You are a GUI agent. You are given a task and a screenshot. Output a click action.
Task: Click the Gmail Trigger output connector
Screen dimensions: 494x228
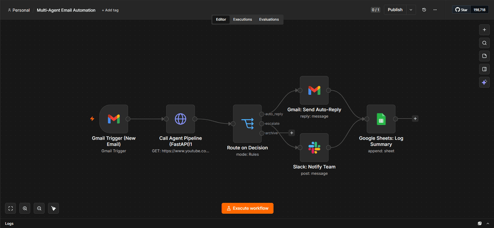(128, 119)
